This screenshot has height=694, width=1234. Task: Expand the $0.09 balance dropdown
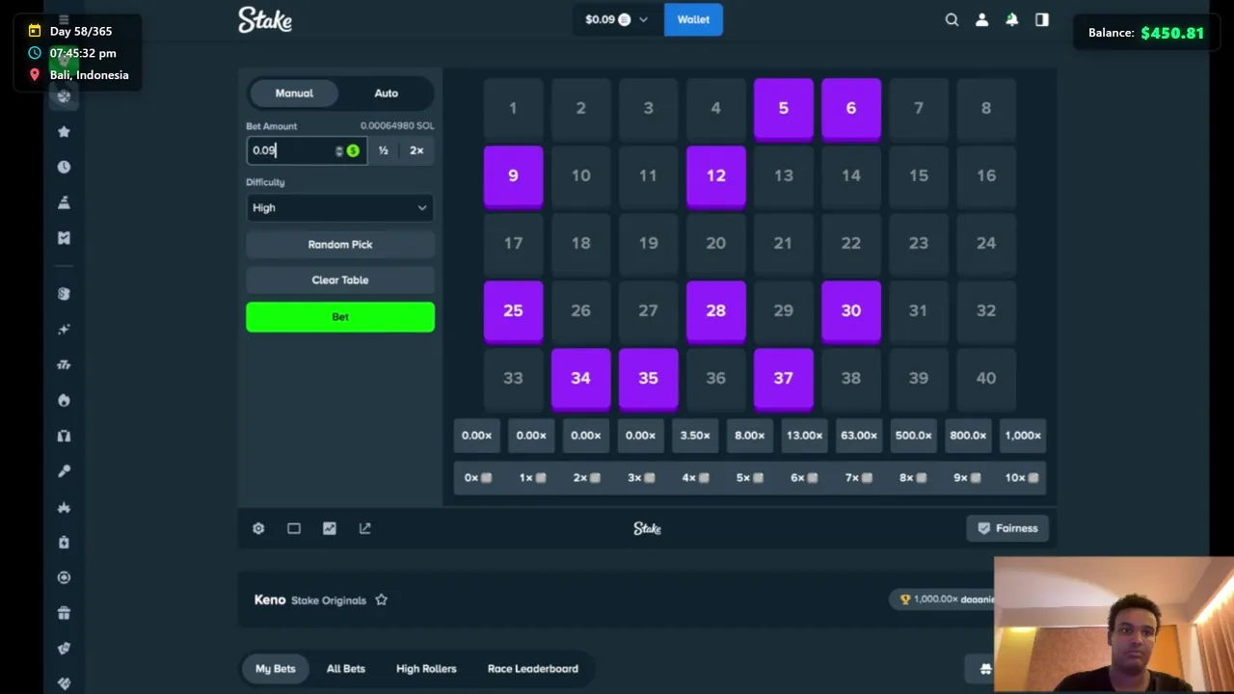617,19
